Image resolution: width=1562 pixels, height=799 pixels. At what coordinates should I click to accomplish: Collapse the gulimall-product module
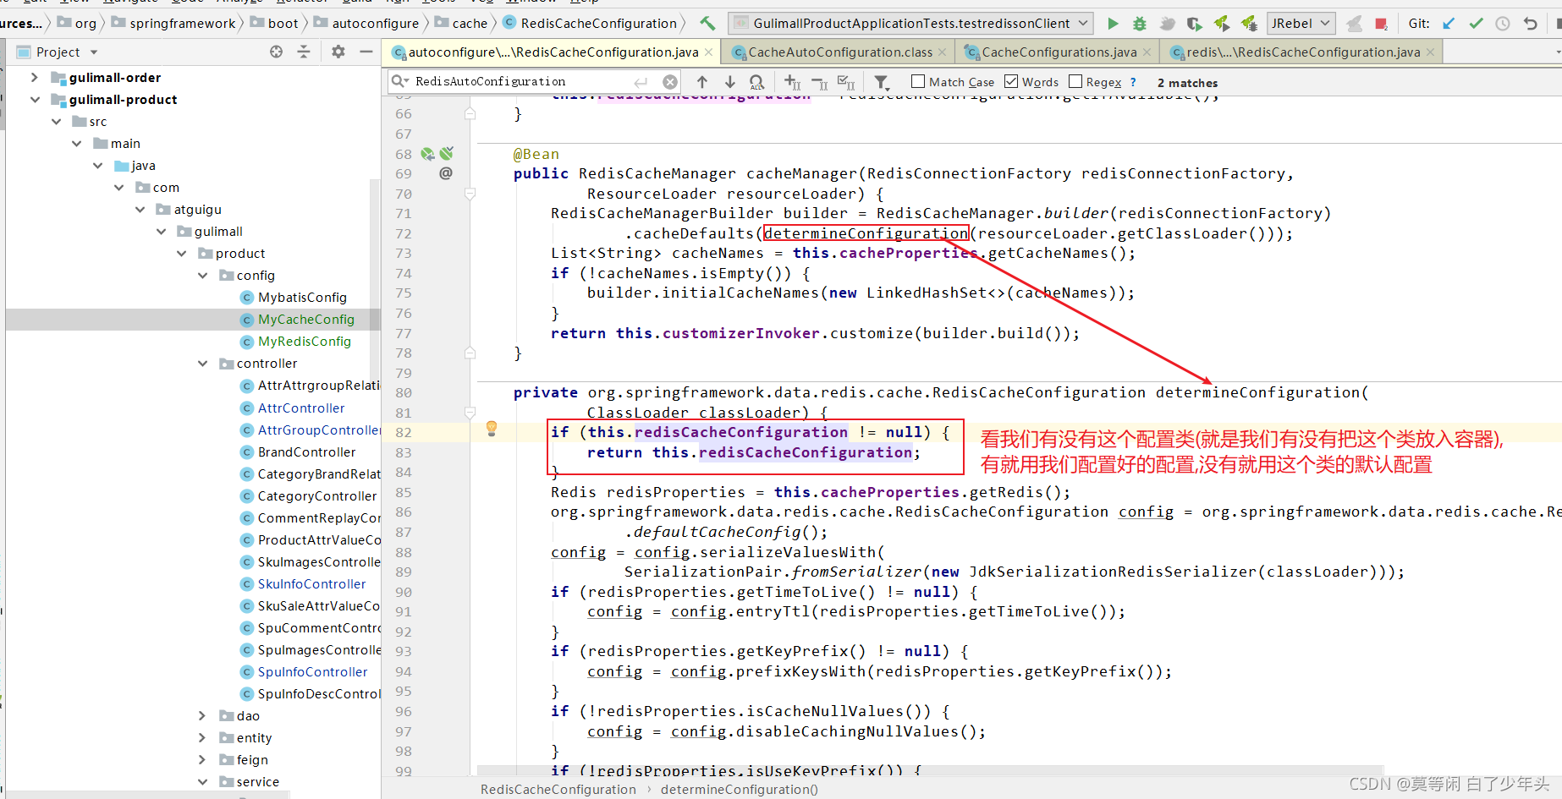[34, 99]
